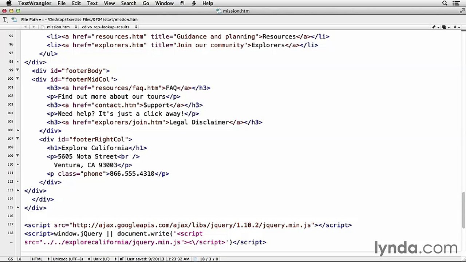This screenshot has height=262, width=466.
Task: Collapse the footerBody div at line 99
Action: coord(17,70)
